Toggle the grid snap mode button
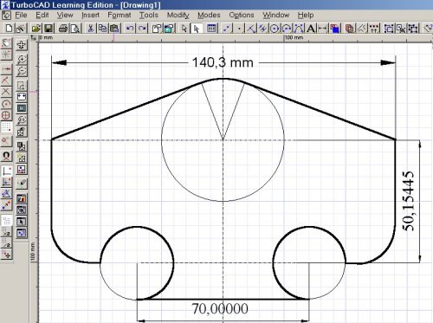 tap(6, 126)
